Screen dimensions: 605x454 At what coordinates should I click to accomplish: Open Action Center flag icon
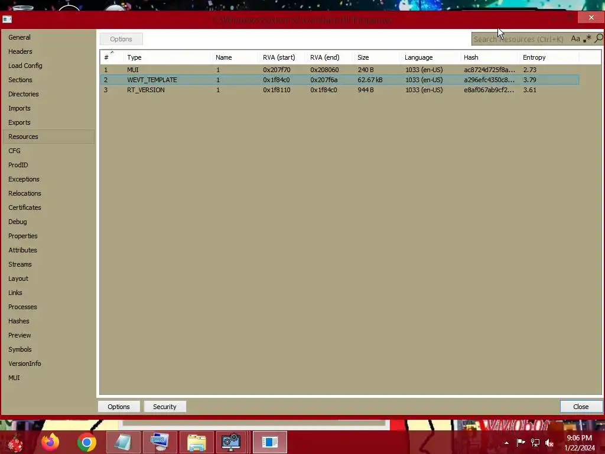pyautogui.click(x=521, y=442)
